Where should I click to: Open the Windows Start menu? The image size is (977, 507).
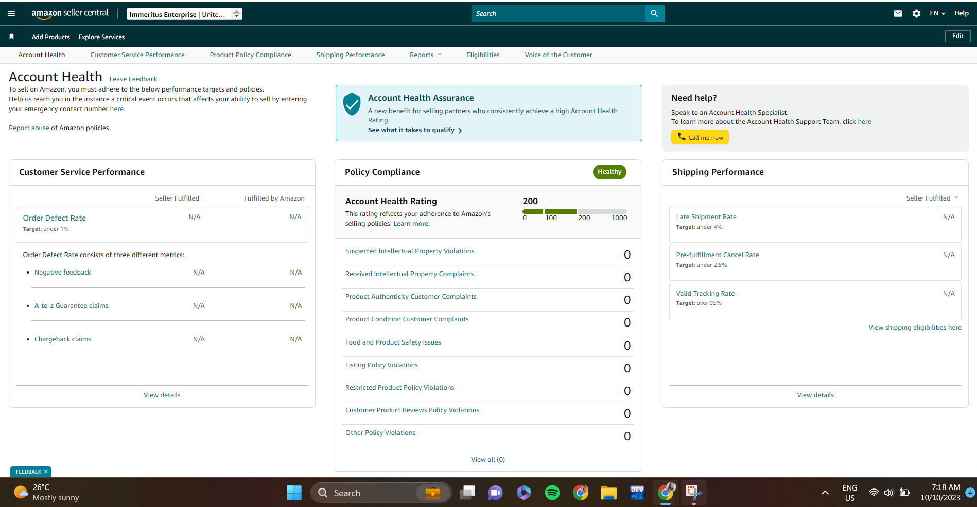[x=294, y=493]
